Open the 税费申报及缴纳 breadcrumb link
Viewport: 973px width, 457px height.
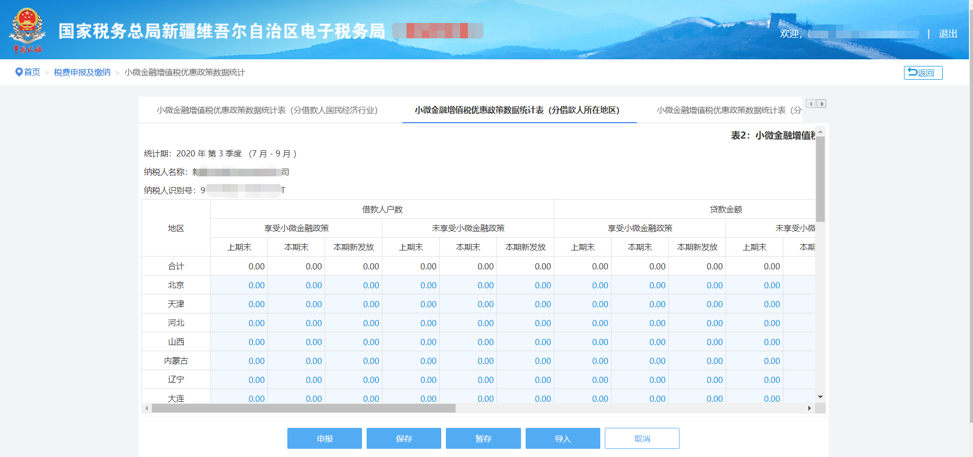82,72
